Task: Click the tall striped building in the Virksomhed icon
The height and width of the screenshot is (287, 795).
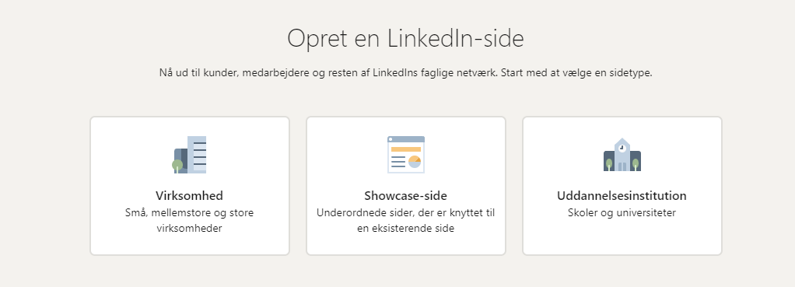Action: click(197, 155)
